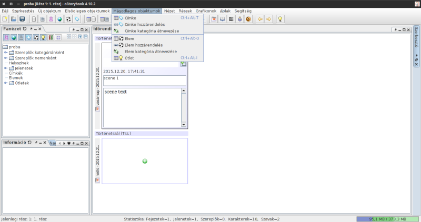Click the yellow lightbulb icon in main toolbar
This screenshot has height=222, width=421.
[280, 19]
